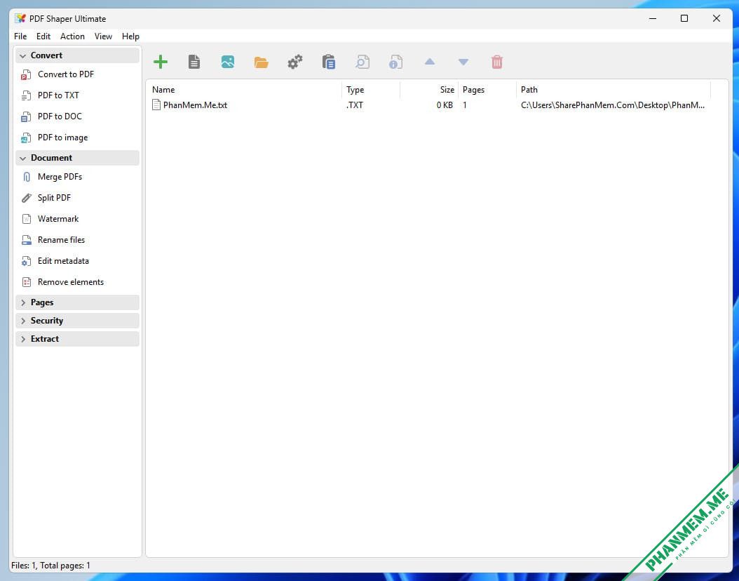The width and height of the screenshot is (739, 581).
Task: Click the 0 KB size cell
Action: pyautogui.click(x=445, y=105)
